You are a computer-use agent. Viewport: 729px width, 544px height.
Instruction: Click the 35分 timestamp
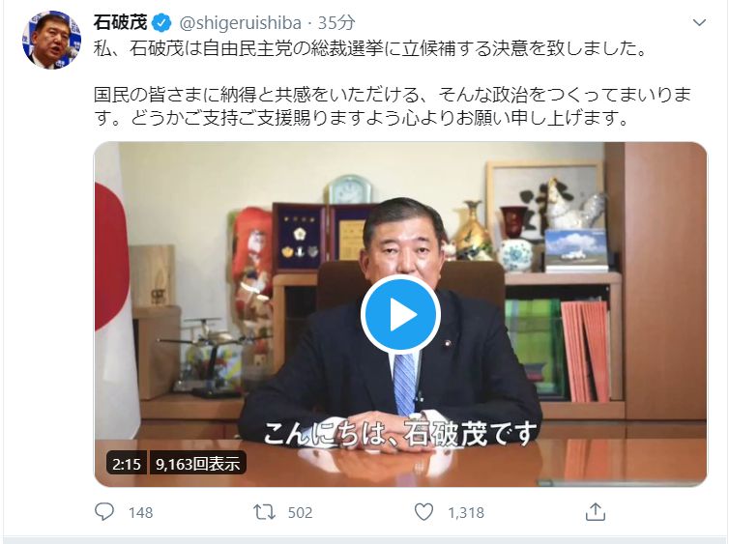tap(336, 23)
